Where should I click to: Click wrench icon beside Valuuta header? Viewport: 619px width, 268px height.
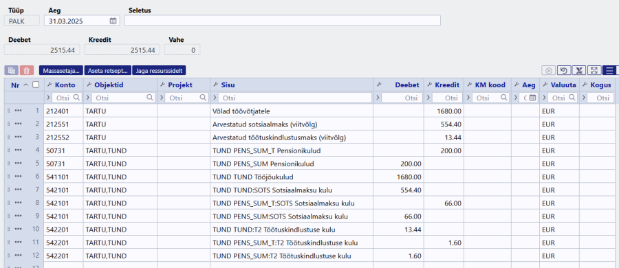point(545,85)
